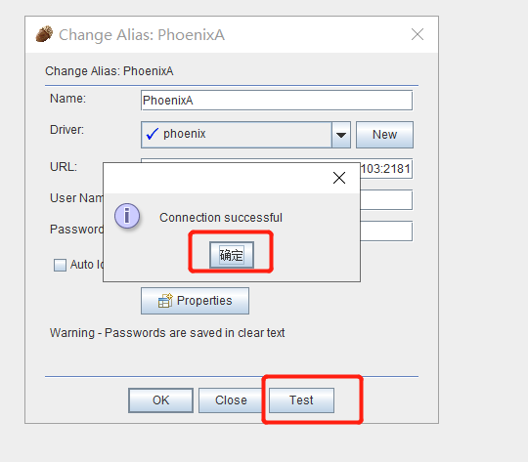This screenshot has height=462, width=528.
Task: Click the info icon in the message dialog
Action: (x=127, y=216)
